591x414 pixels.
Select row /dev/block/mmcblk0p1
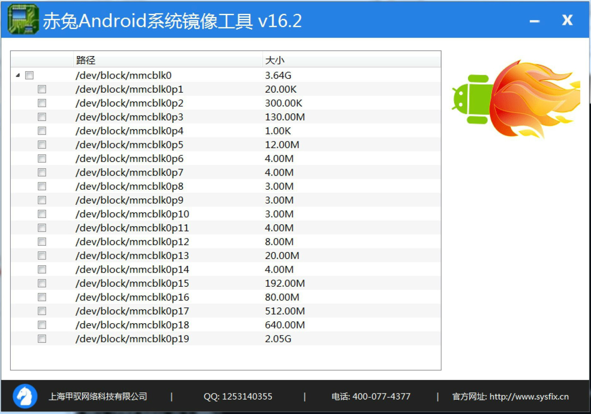226,89
